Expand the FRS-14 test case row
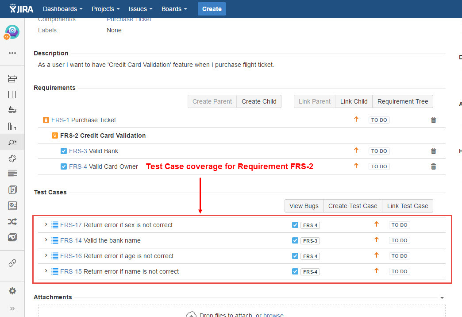 tap(46, 240)
